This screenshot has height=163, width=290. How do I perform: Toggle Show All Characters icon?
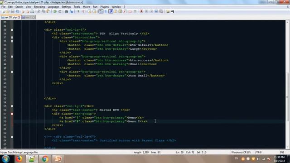click(106, 11)
